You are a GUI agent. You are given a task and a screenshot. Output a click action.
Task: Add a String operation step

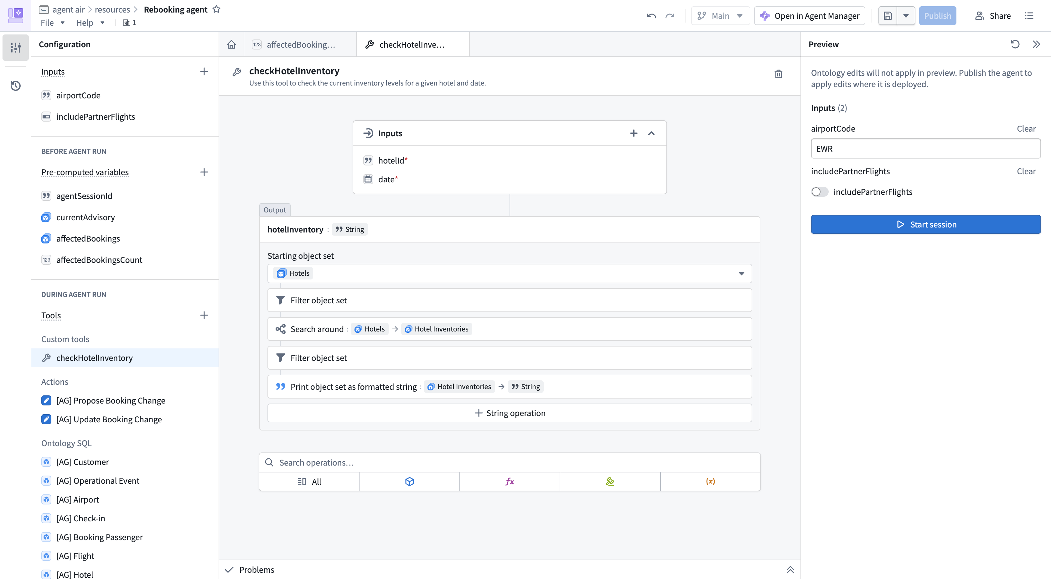510,413
